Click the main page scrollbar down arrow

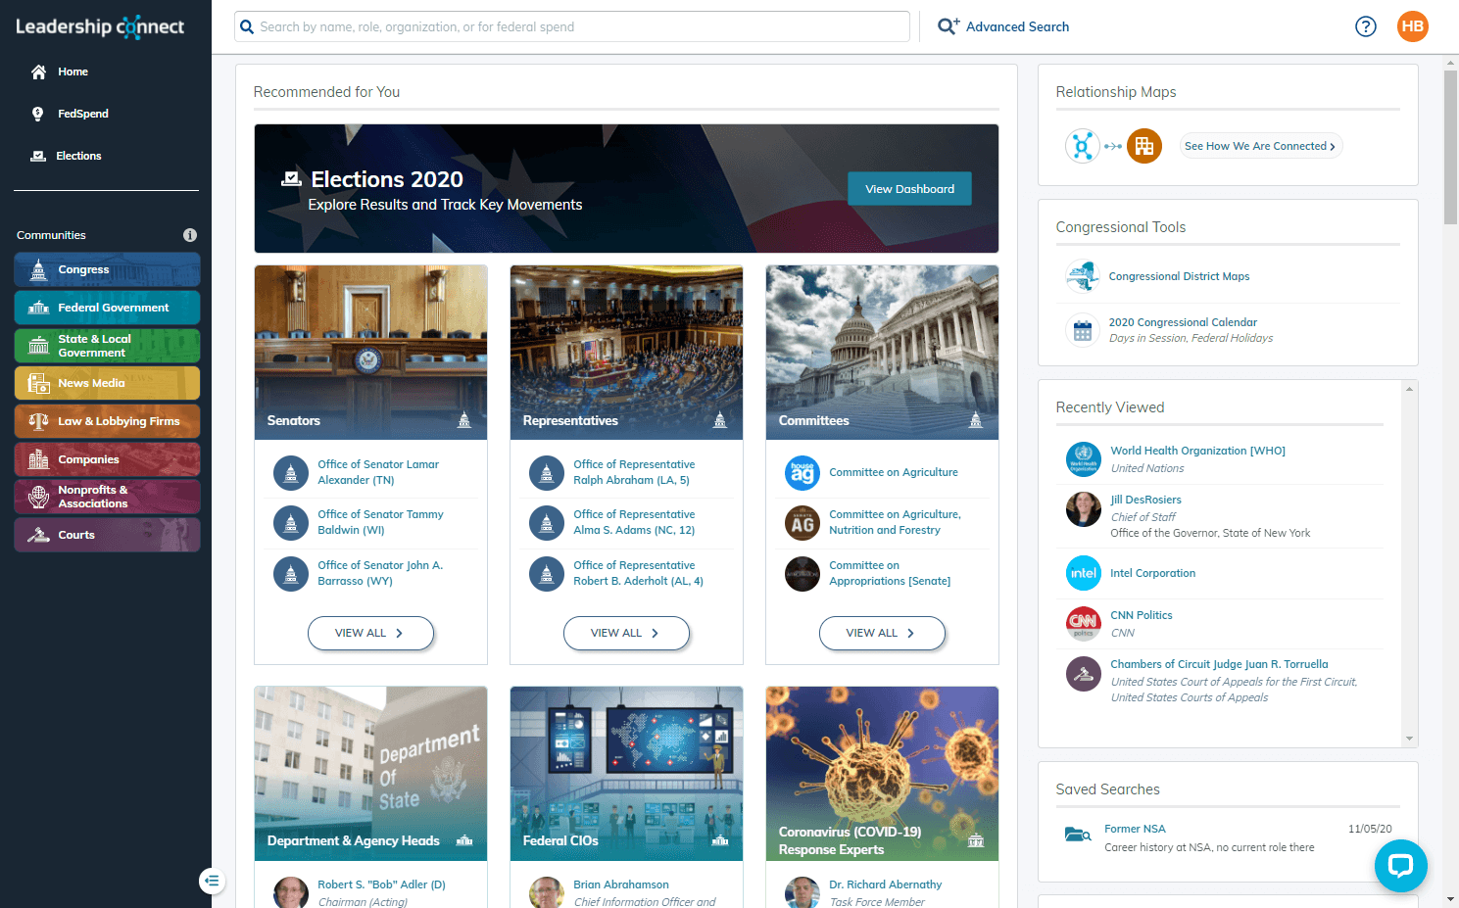1450,899
